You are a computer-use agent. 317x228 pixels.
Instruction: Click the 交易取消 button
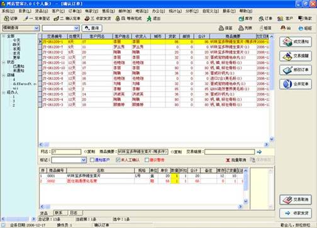tap(296, 200)
